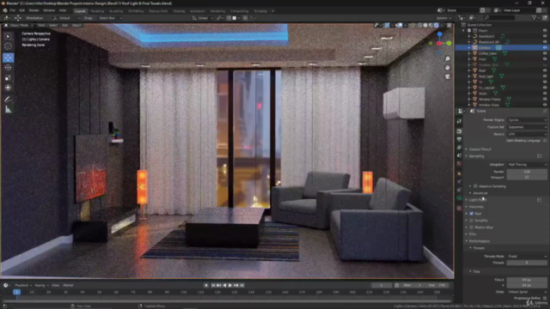Open the Scene properties tab icon
550x309 pixels.
[x=459, y=155]
